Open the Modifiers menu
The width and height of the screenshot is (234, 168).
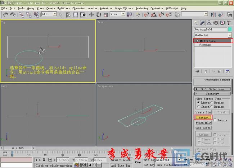click(64, 8)
